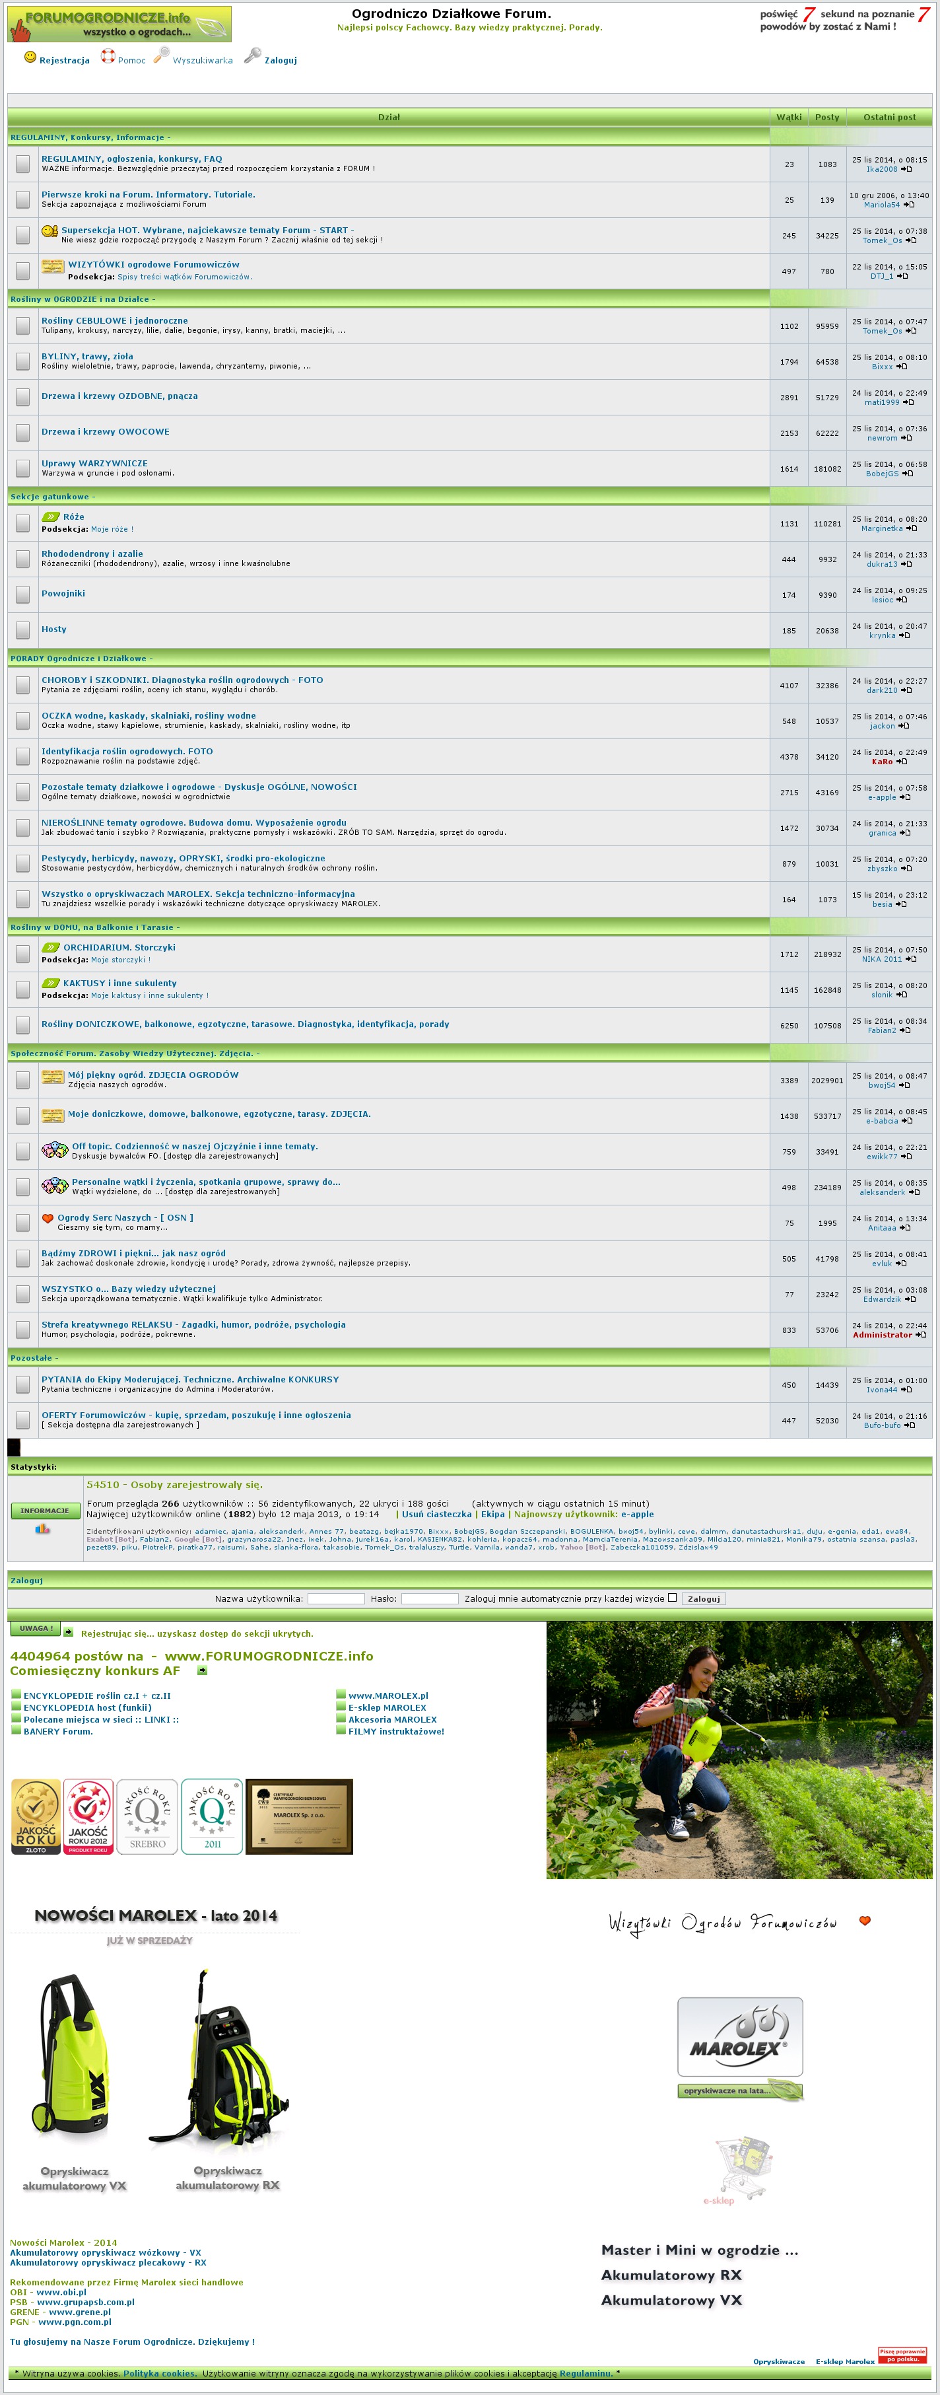The width and height of the screenshot is (940, 2395).
Task: Open Rośliny CEBULOWE i jednoroczne forum
Action: click(114, 321)
